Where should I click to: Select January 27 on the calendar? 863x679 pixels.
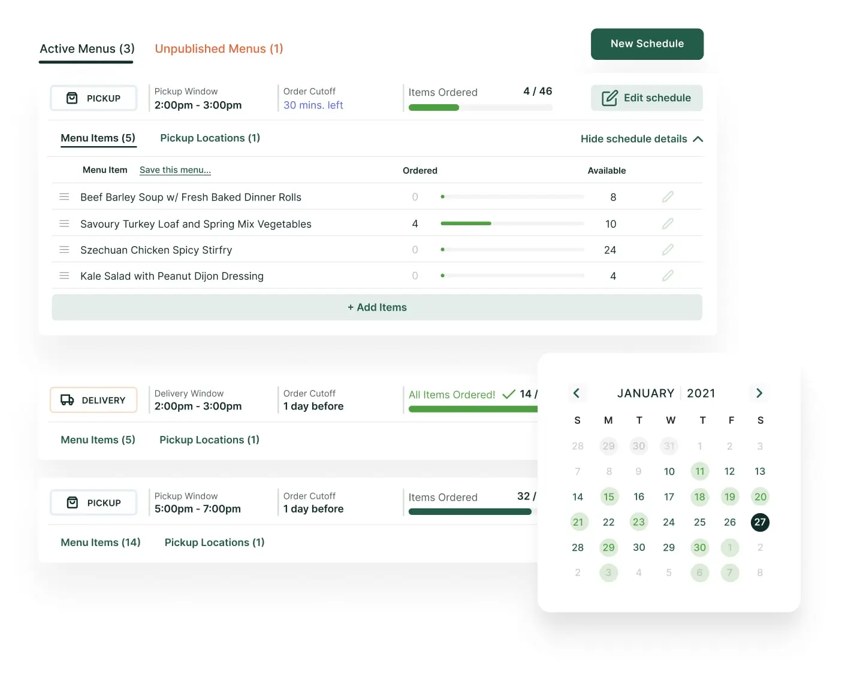tap(760, 522)
